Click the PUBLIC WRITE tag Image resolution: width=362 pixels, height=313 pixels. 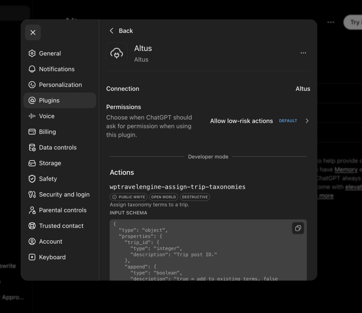click(x=128, y=197)
